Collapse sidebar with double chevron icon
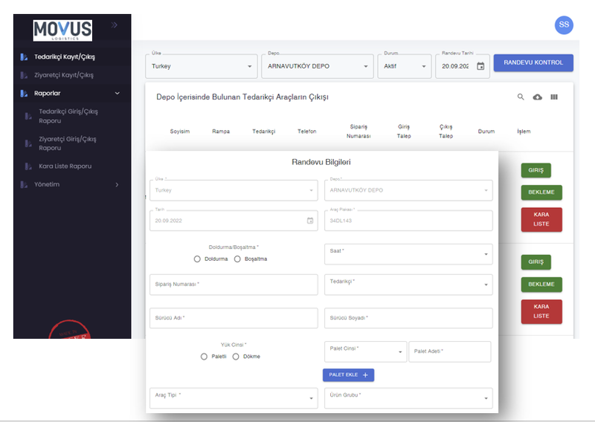 click(115, 25)
